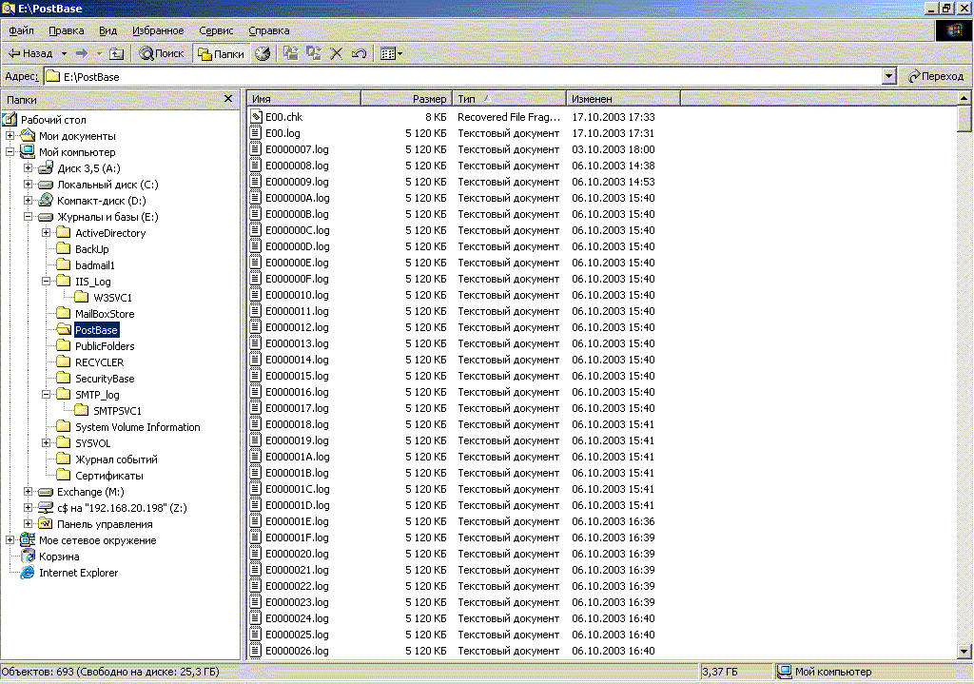Select the Журнал событий folder icon
This screenshot has width=974, height=684.
point(64,459)
